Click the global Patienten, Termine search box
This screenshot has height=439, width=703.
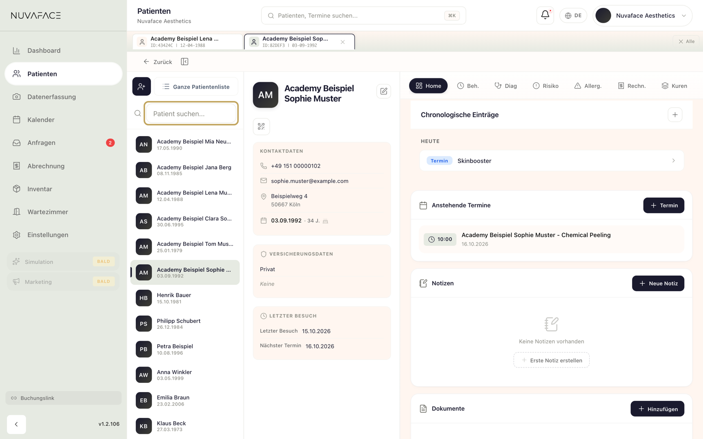(x=363, y=15)
